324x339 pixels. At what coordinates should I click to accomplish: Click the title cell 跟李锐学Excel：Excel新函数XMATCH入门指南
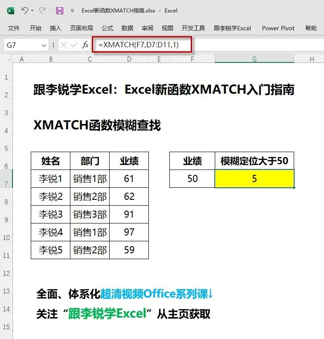[164, 90]
